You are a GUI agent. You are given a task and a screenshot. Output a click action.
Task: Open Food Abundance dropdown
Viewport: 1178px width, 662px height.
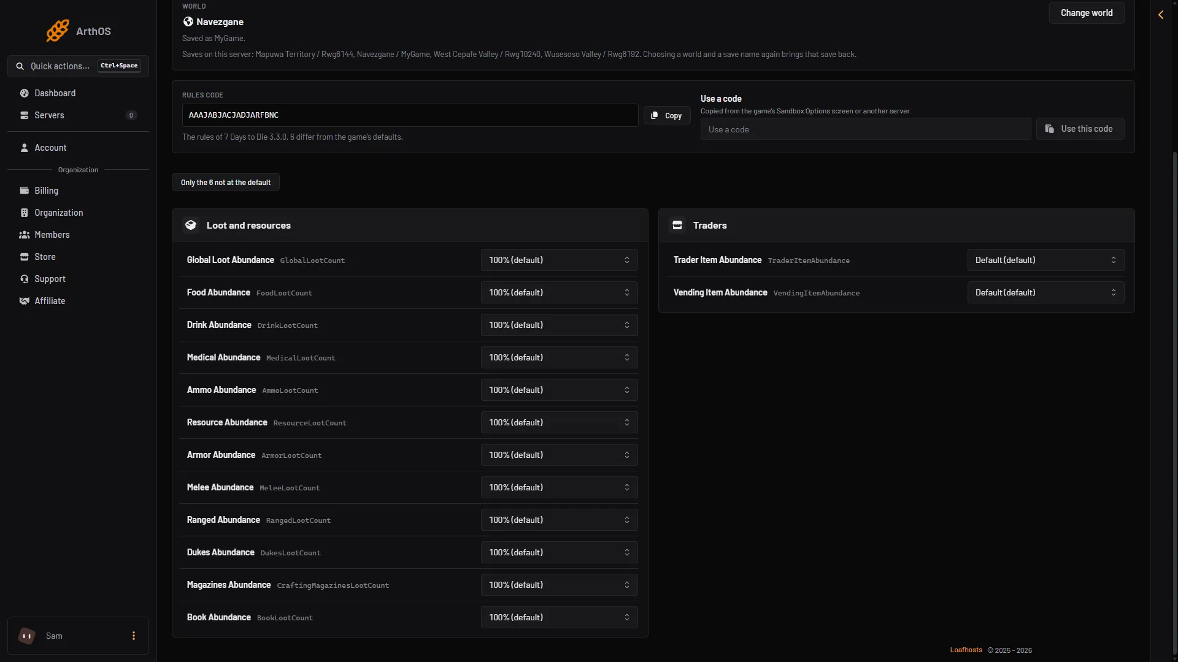pos(559,292)
